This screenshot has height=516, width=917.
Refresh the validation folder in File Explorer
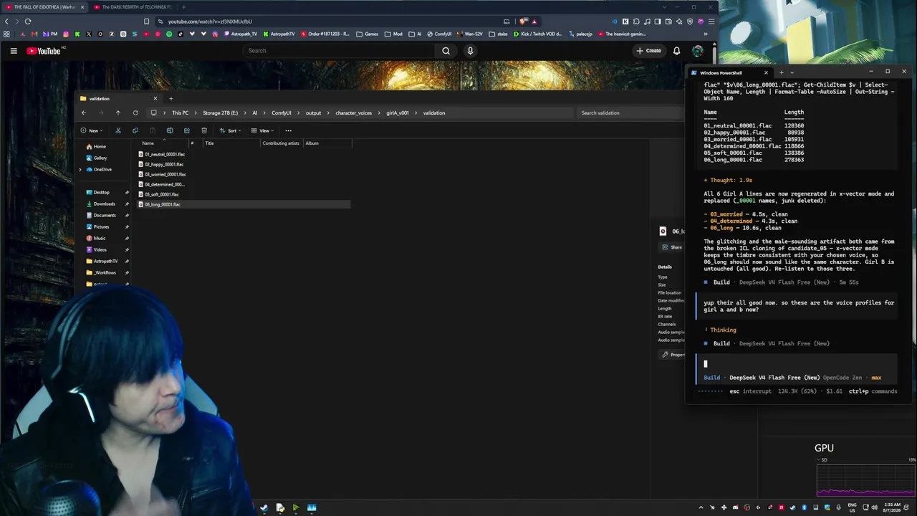(135, 113)
